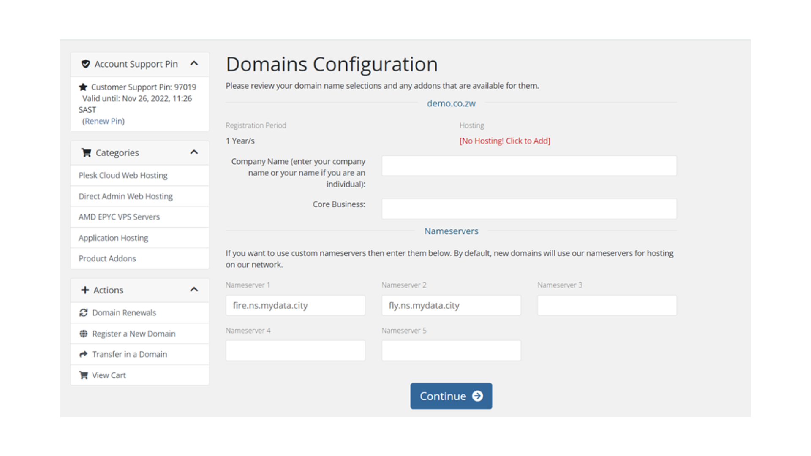Focus the Company Name input field
This screenshot has width=811, height=456.
(x=529, y=166)
